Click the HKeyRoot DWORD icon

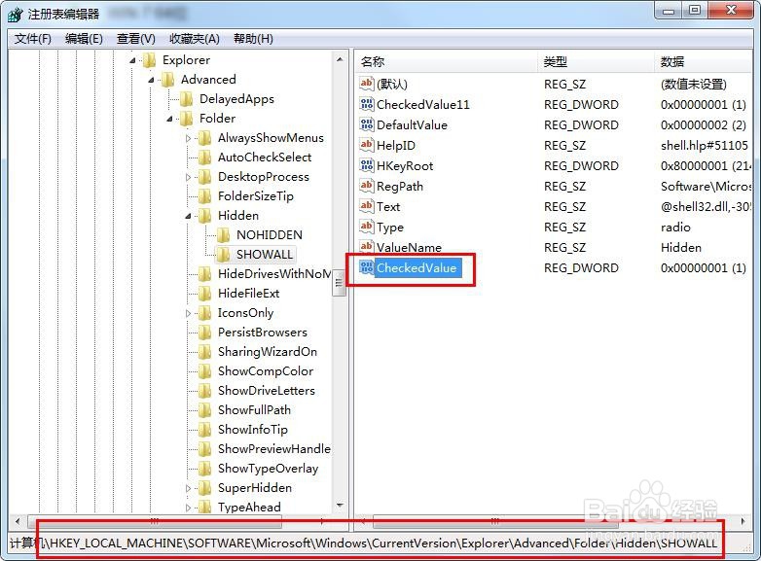pos(367,165)
